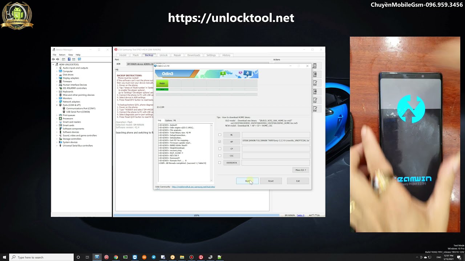Open TeamViewer icon on the taskbar
465x261 pixels.
[x=135, y=257]
